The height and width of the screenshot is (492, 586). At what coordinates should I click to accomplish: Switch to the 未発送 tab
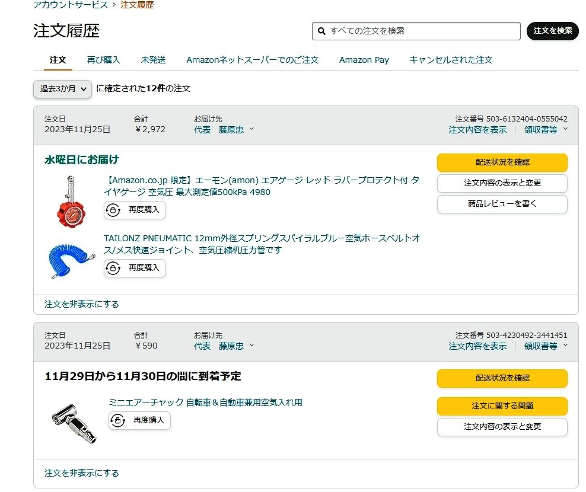[153, 60]
